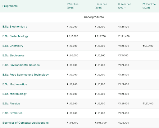Select Food Science III Year fee value

click(x=124, y=75)
